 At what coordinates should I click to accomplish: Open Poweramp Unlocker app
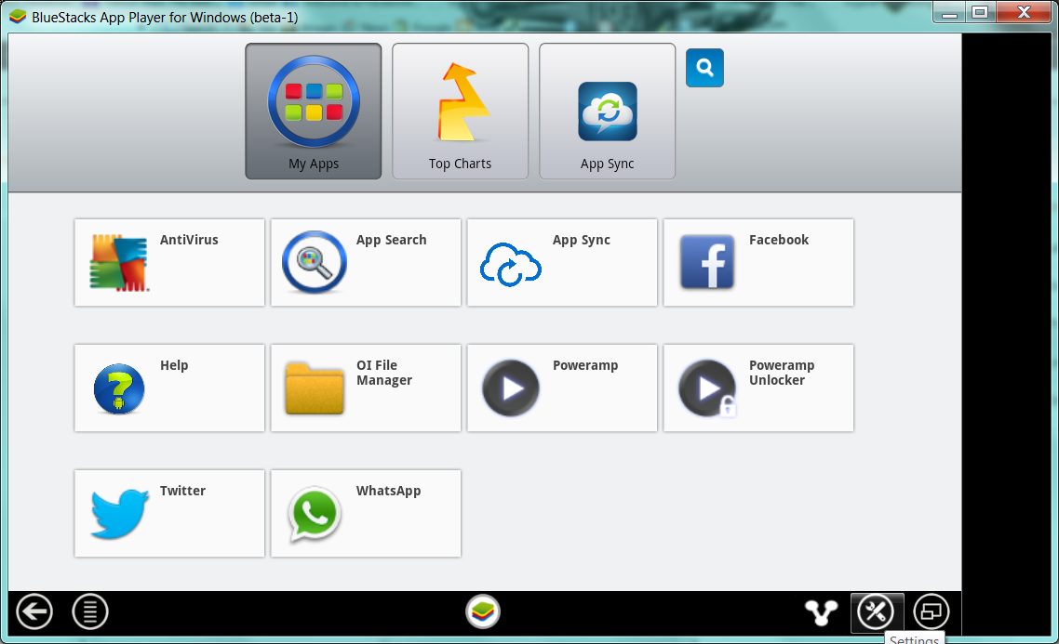tap(758, 388)
